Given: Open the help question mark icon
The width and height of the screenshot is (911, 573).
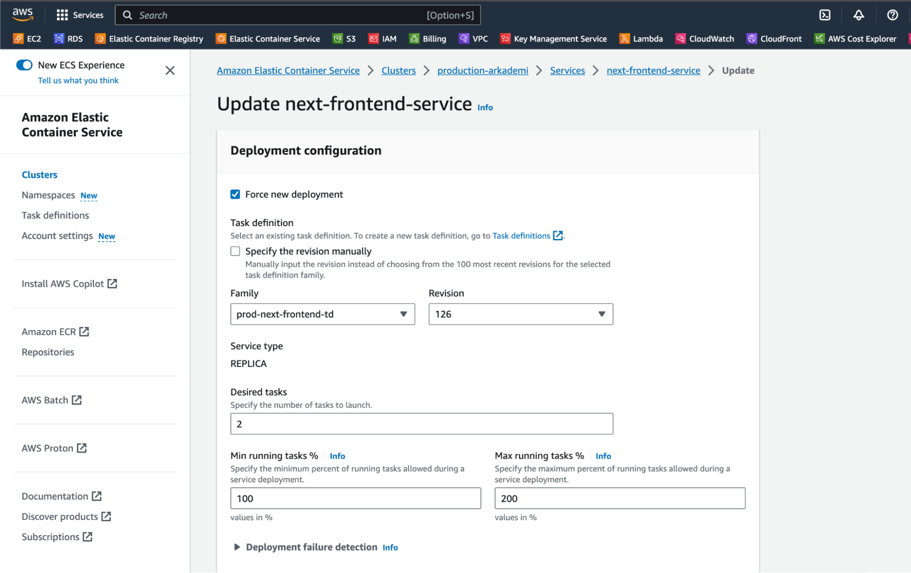Looking at the screenshot, I should 892,15.
